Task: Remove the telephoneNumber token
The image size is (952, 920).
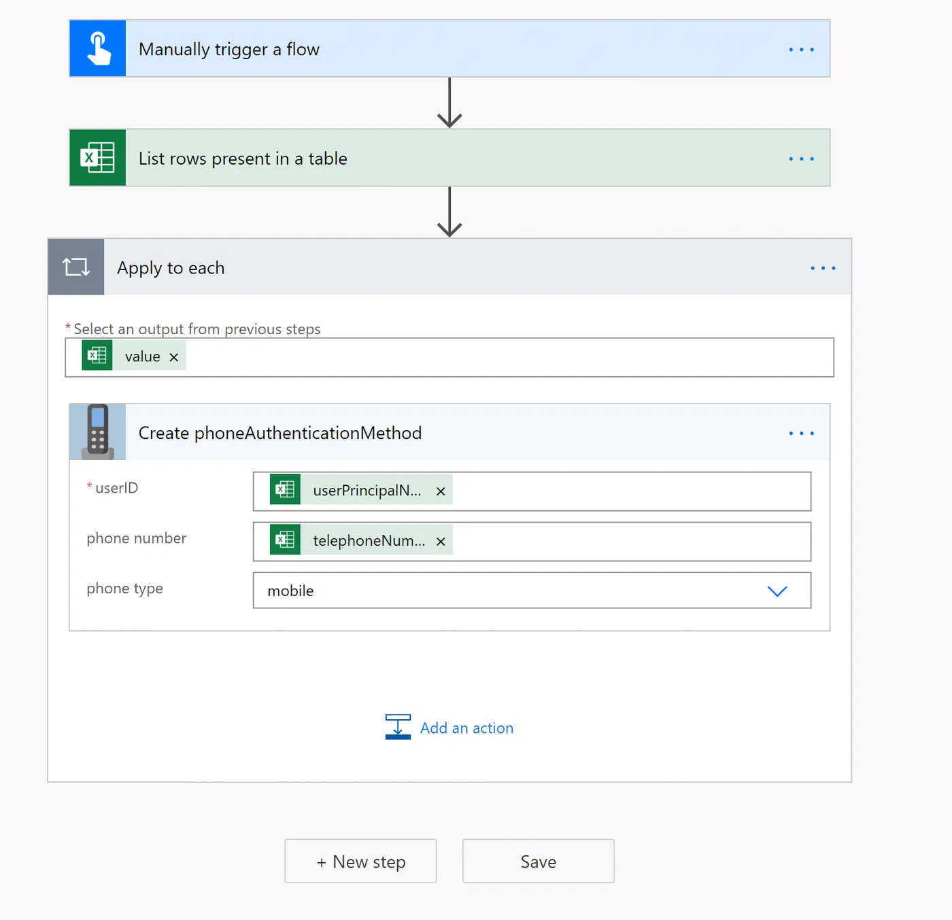Action: [441, 542]
